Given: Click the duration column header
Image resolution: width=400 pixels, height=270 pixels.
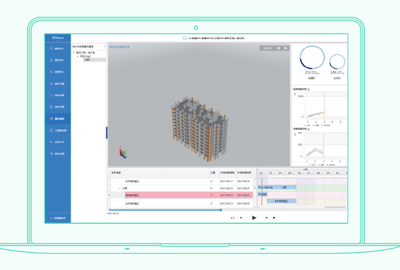Looking at the screenshot, I should [x=213, y=172].
